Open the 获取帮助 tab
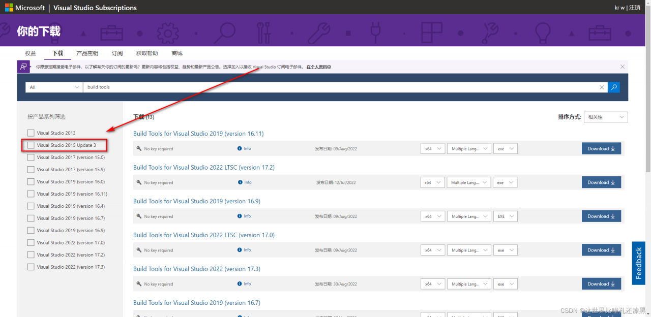 point(147,53)
